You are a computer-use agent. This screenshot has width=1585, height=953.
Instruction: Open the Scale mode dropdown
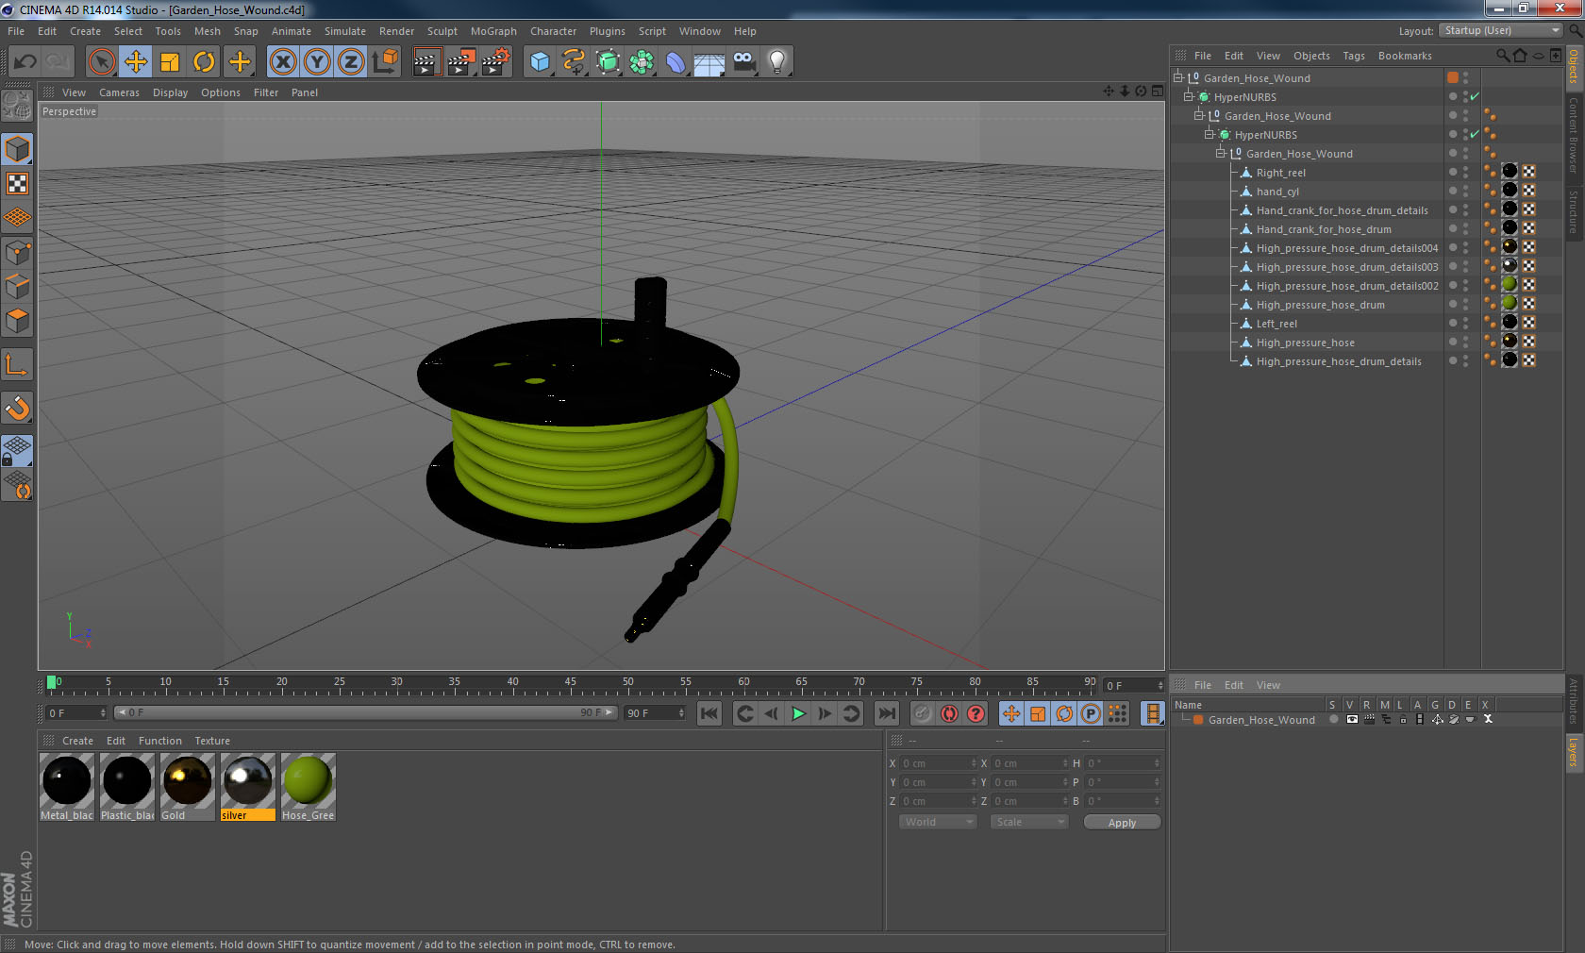pyautogui.click(x=1028, y=822)
